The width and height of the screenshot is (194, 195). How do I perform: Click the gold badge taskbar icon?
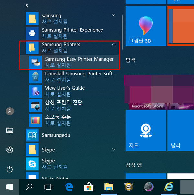tap(129, 187)
